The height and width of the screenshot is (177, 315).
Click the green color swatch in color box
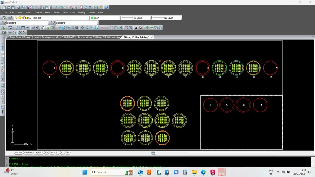point(92,18)
